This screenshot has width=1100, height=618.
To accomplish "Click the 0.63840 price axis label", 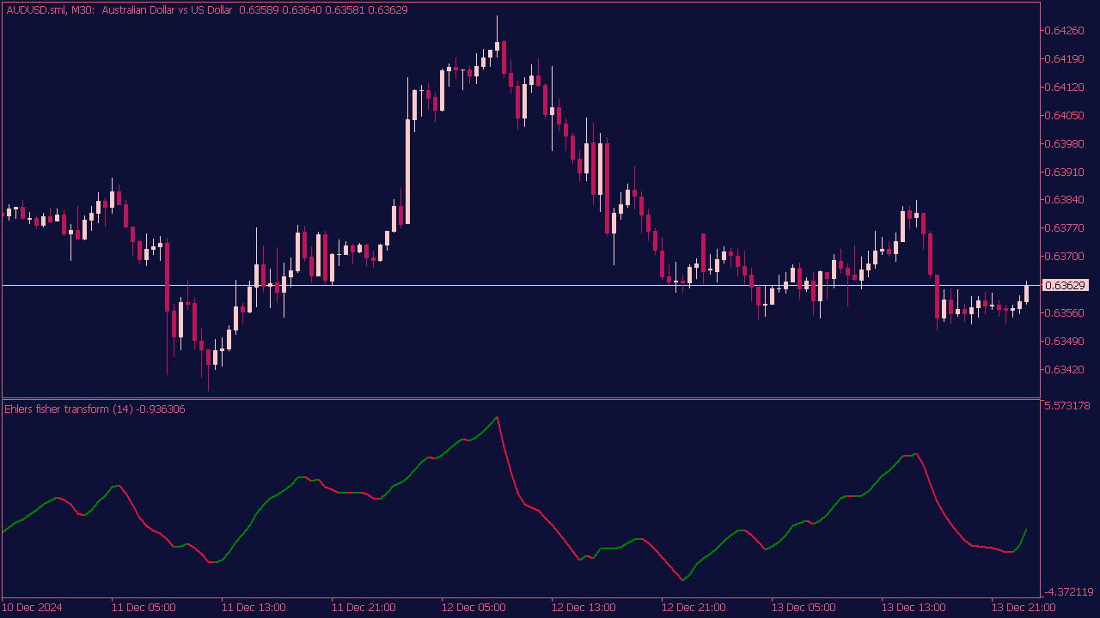I will [1063, 200].
